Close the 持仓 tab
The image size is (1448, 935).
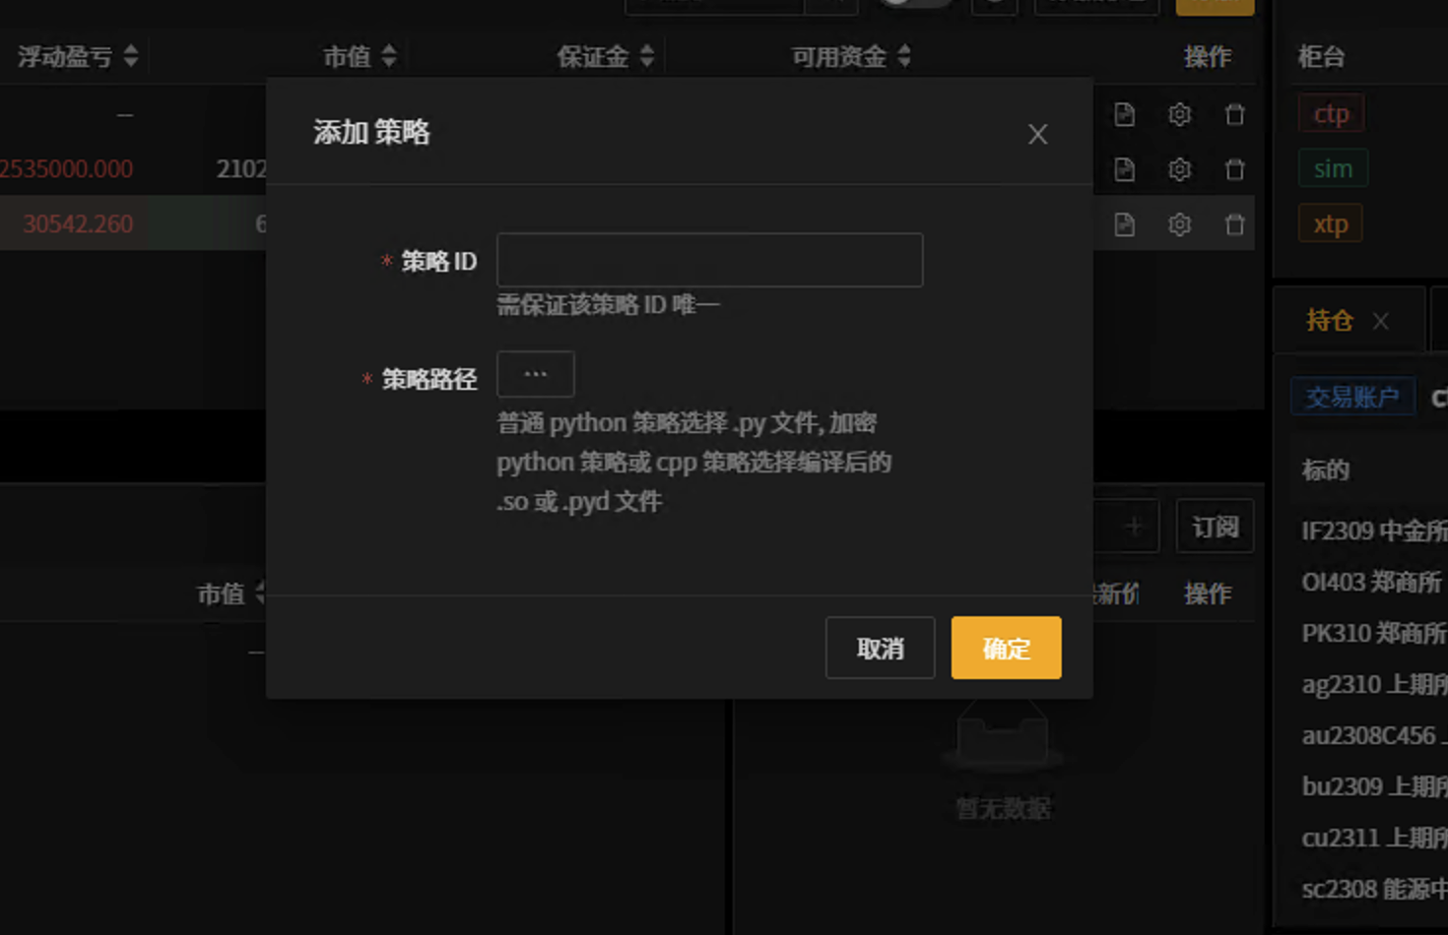tap(1381, 321)
